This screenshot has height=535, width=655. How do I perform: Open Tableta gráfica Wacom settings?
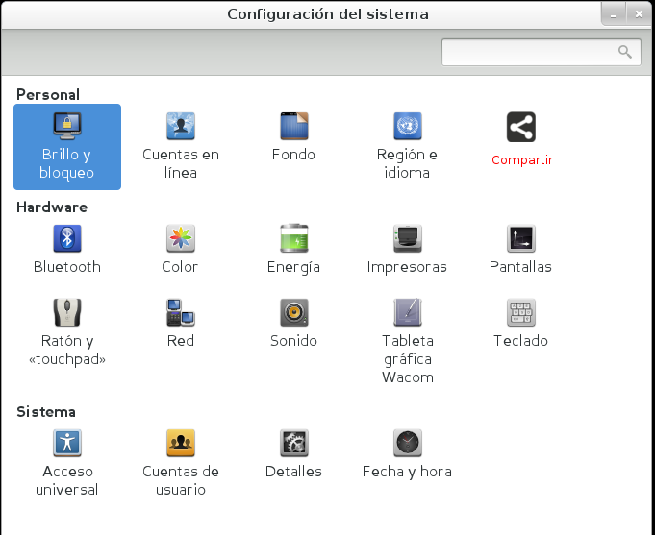(x=408, y=341)
